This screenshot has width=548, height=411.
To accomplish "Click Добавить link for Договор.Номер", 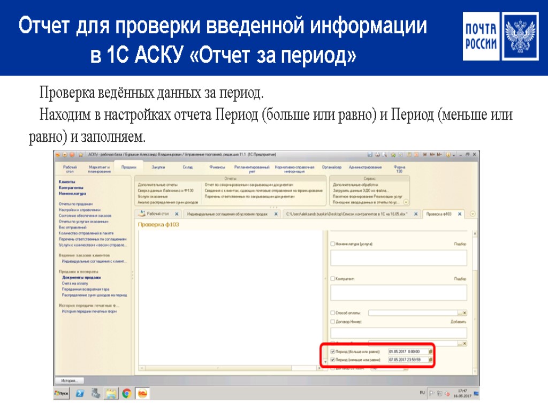I will click(458, 322).
